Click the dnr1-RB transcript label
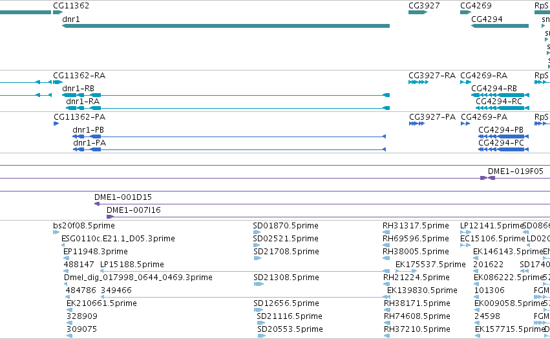The width and height of the screenshot is (550, 339). [78, 89]
